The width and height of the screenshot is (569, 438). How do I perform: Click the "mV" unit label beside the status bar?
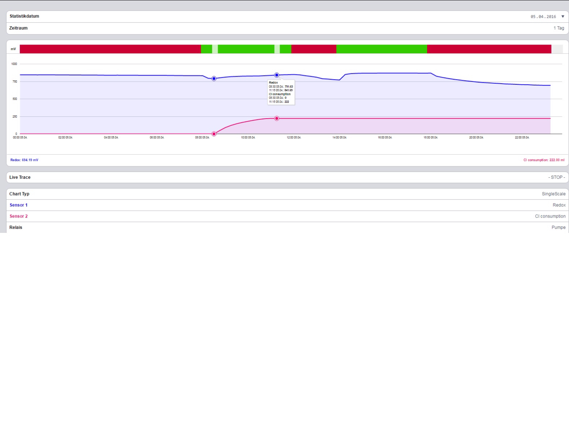click(13, 49)
